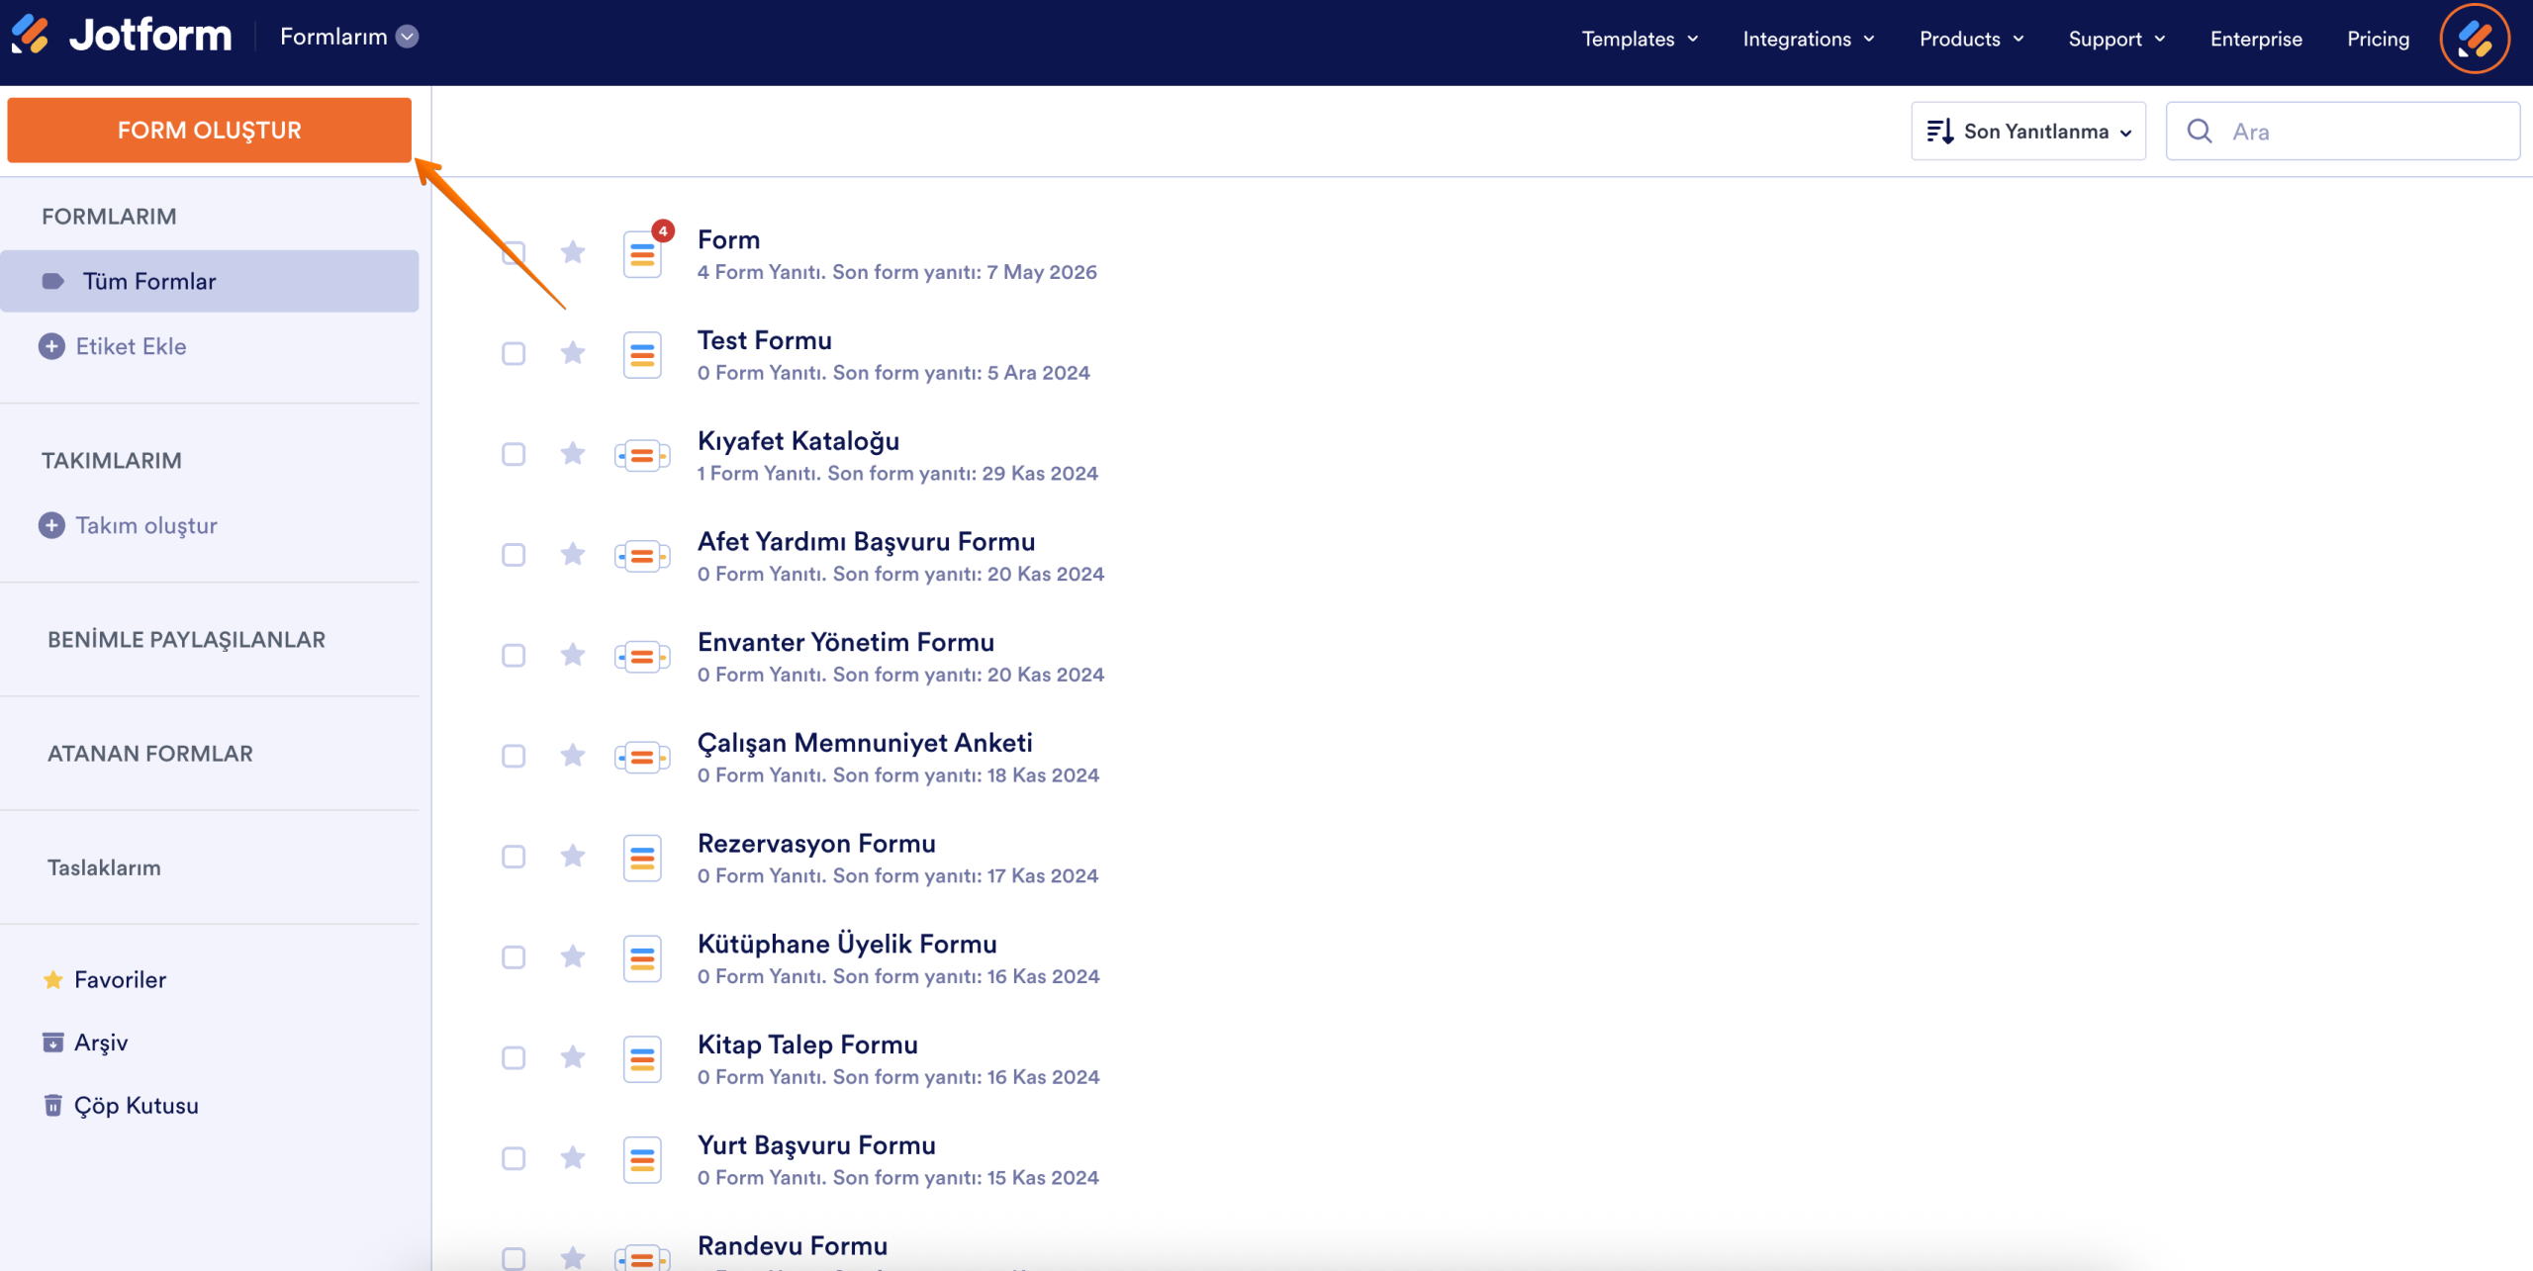Open the Kıyafet Kataloğu form title

pyautogui.click(x=798, y=441)
